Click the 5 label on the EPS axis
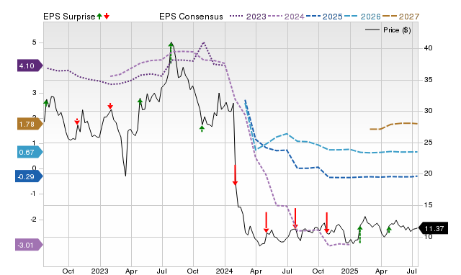Image resolution: width=461 pixels, height=275 pixels. tap(35, 42)
